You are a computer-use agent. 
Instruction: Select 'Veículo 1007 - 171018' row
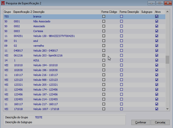pyautogui.click(x=85, y=109)
